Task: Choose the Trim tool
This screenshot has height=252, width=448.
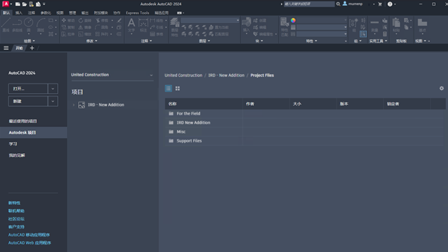Action: (x=102, y=20)
